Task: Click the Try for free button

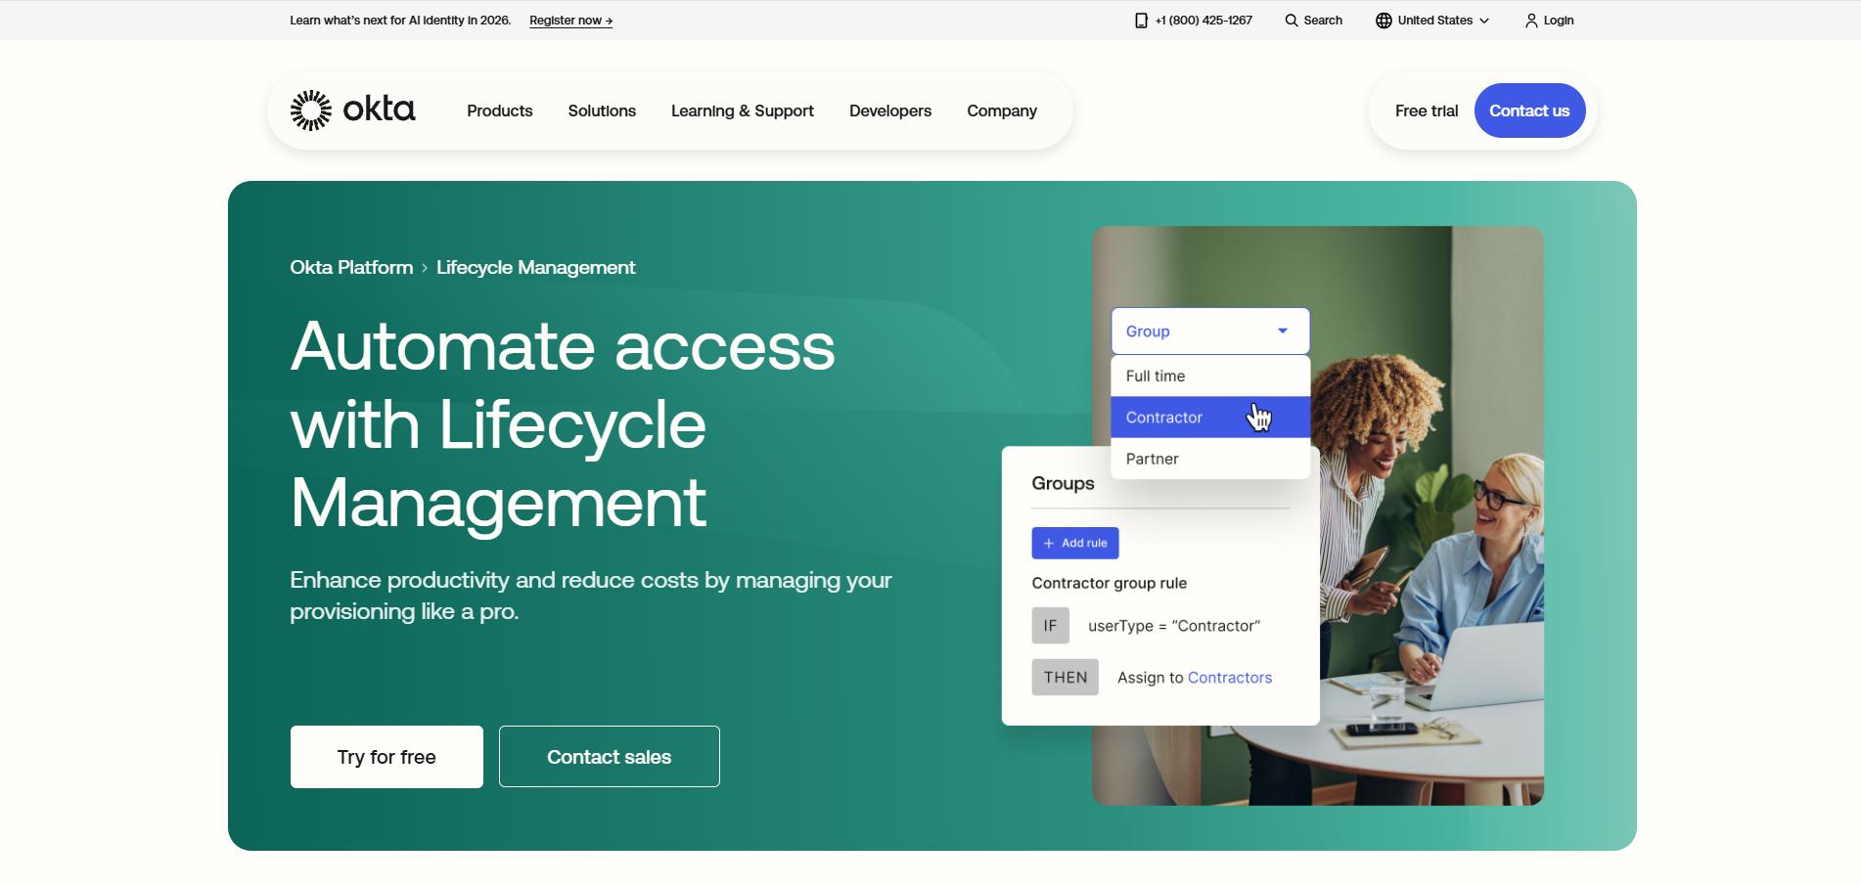Action: (x=386, y=756)
